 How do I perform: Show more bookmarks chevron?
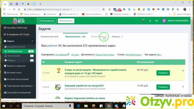(x=170, y=14)
